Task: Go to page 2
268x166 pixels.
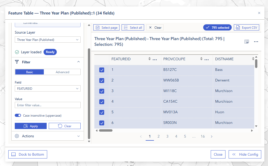Action: [158, 136]
